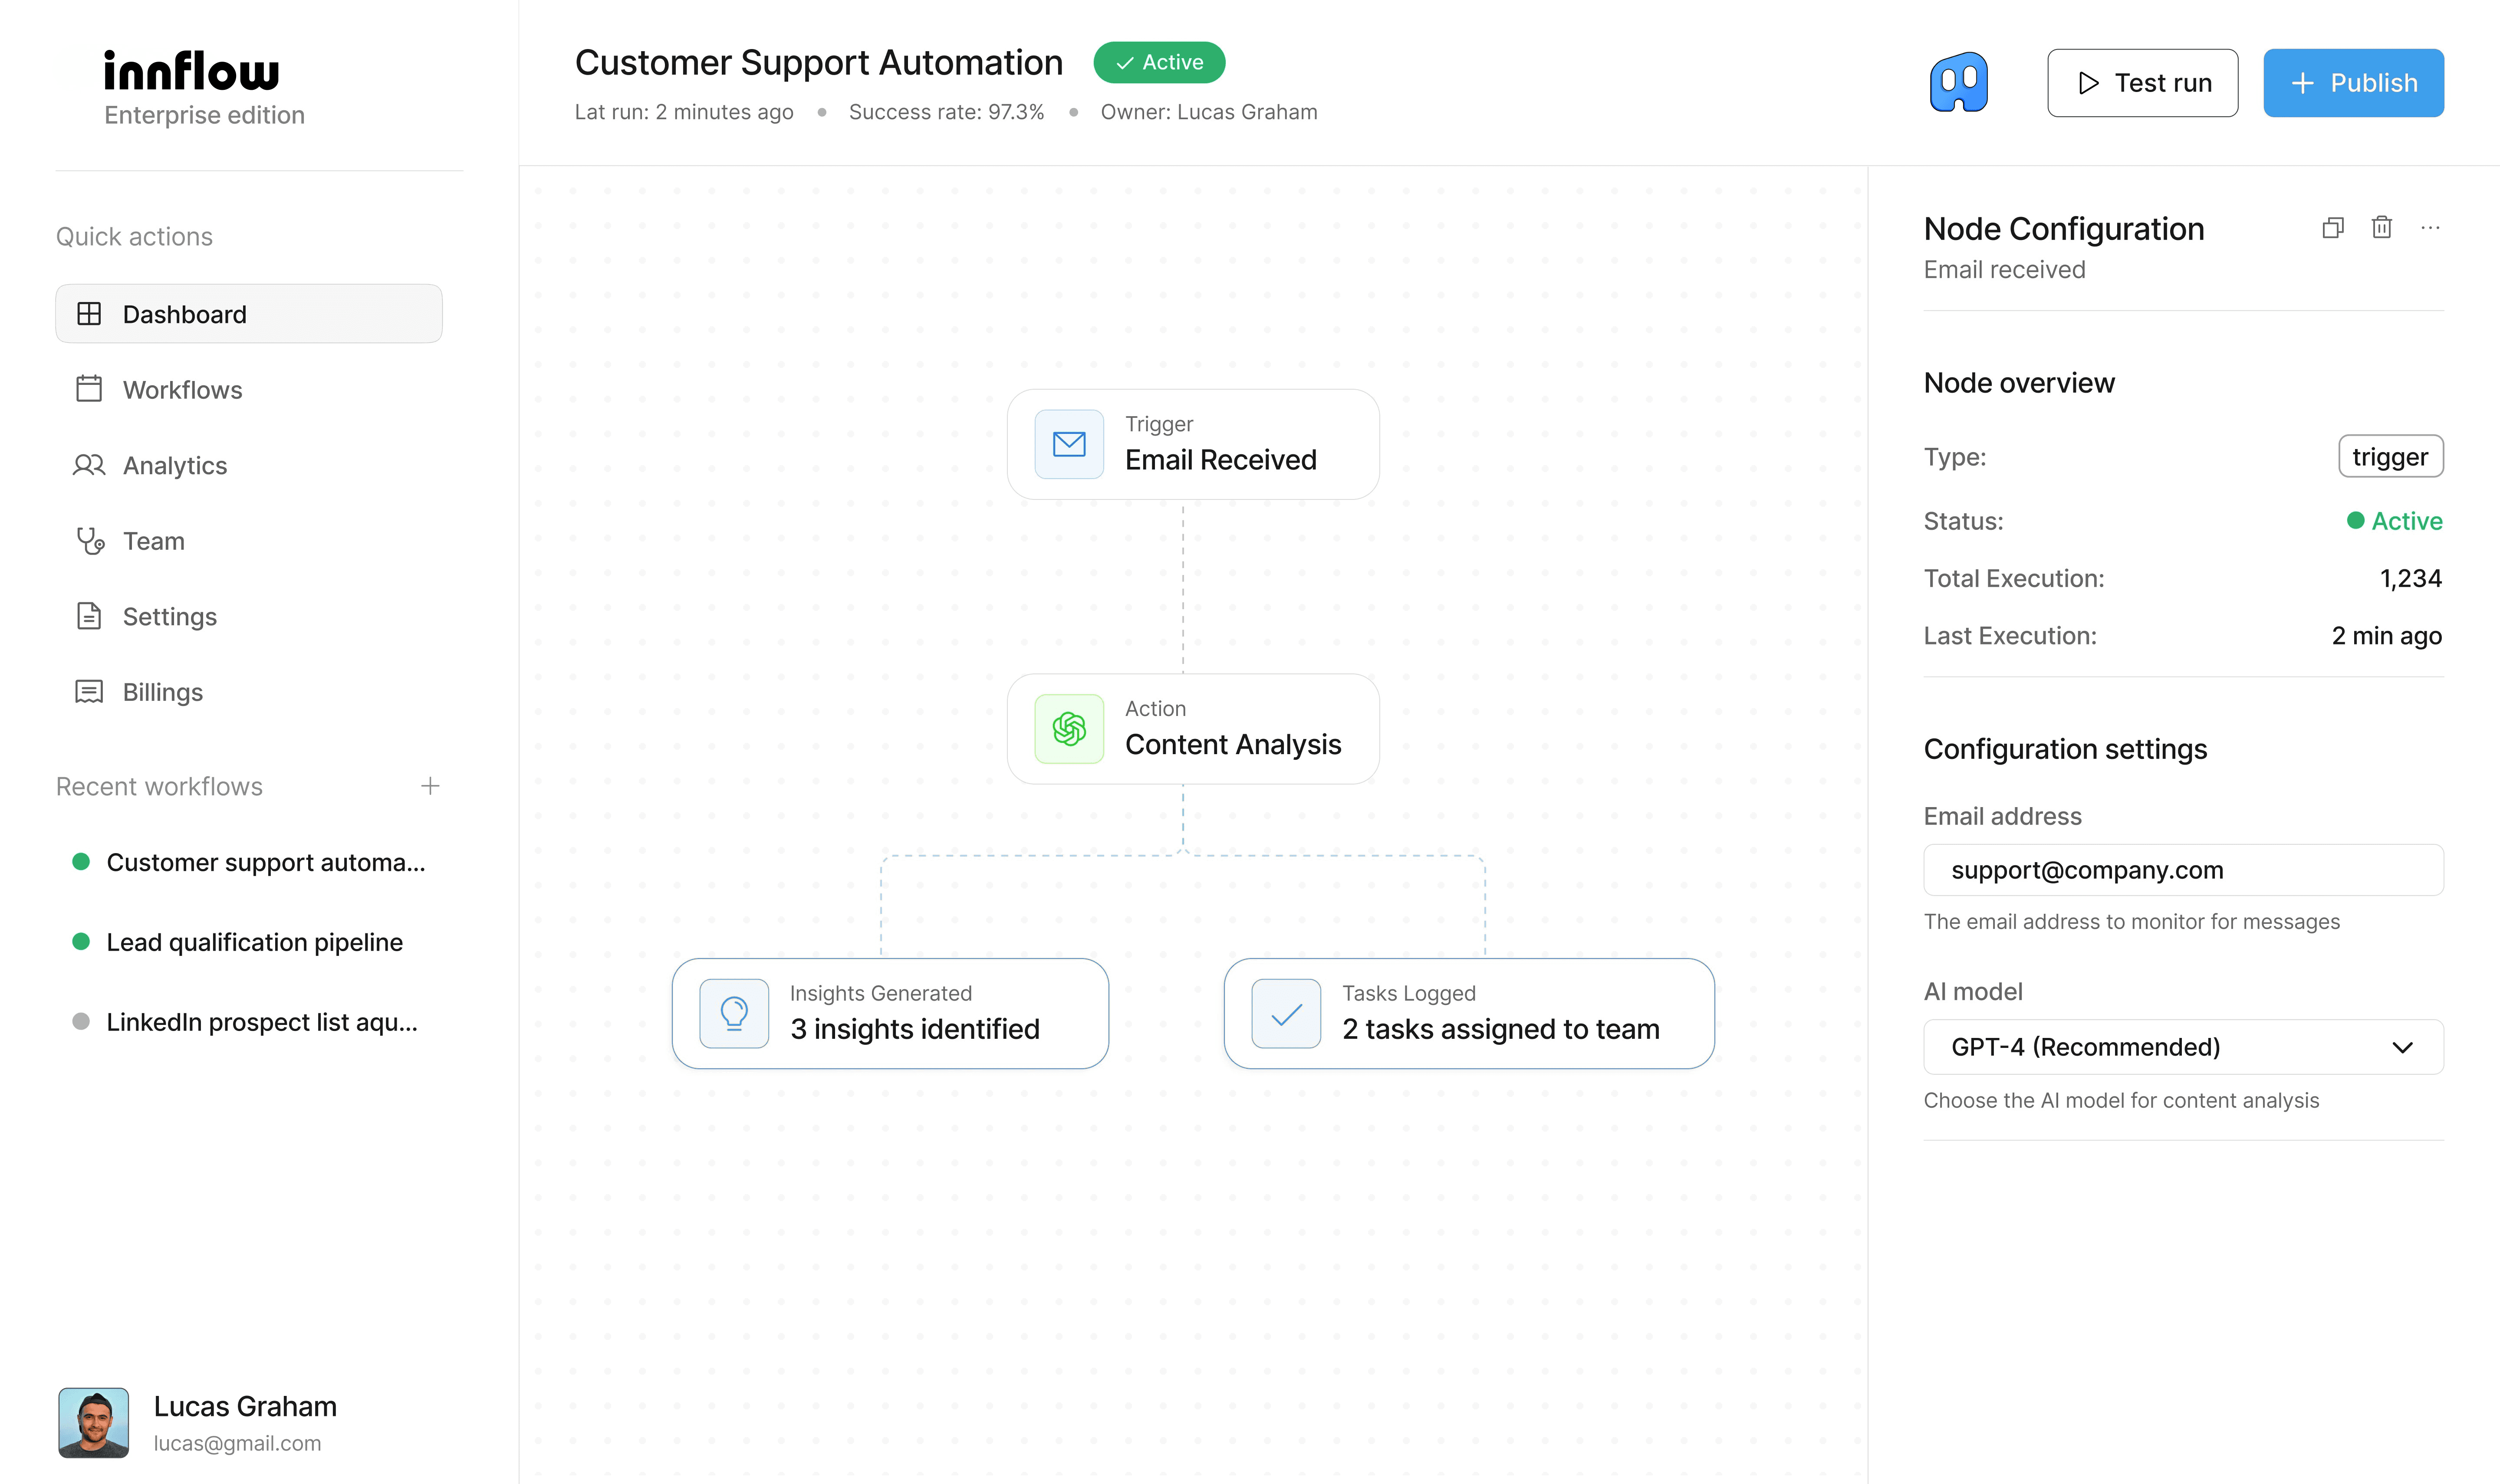Click the Test run button
Screen dimensions: 2500x1484
(x=2142, y=83)
